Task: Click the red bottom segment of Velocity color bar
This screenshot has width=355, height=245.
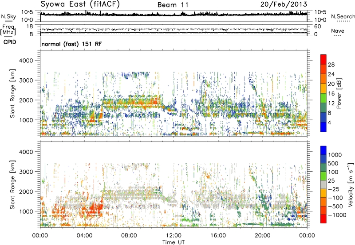Action: 323,219
